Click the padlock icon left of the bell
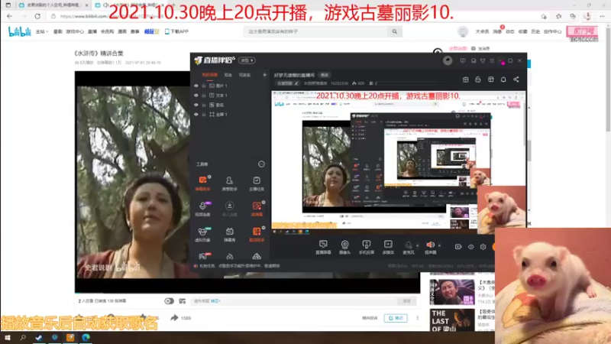The height and width of the screenshot is (344, 611). point(478,80)
